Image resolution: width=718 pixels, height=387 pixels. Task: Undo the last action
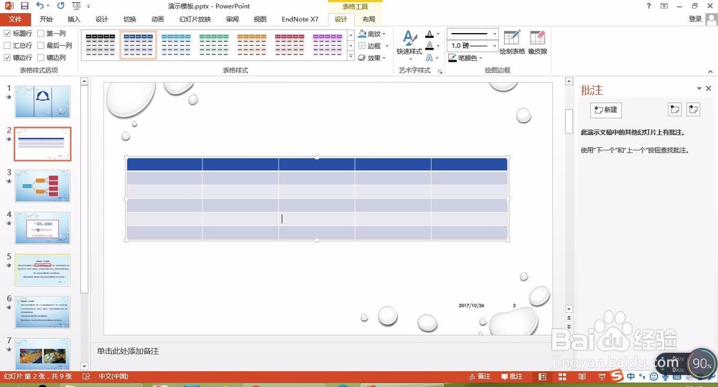(x=39, y=6)
